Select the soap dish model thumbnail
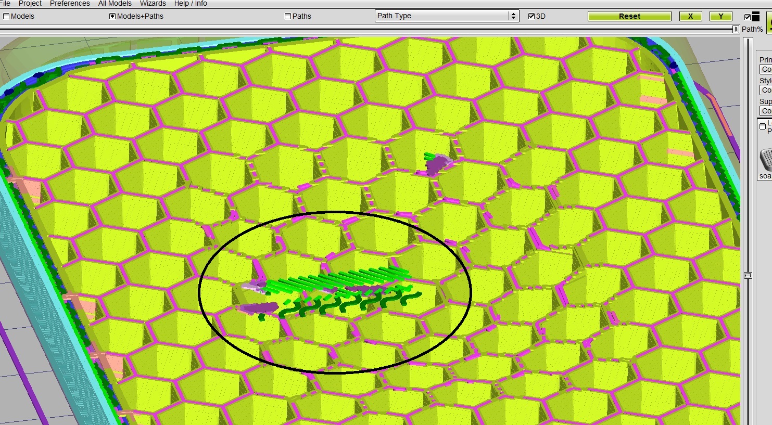 [x=766, y=160]
